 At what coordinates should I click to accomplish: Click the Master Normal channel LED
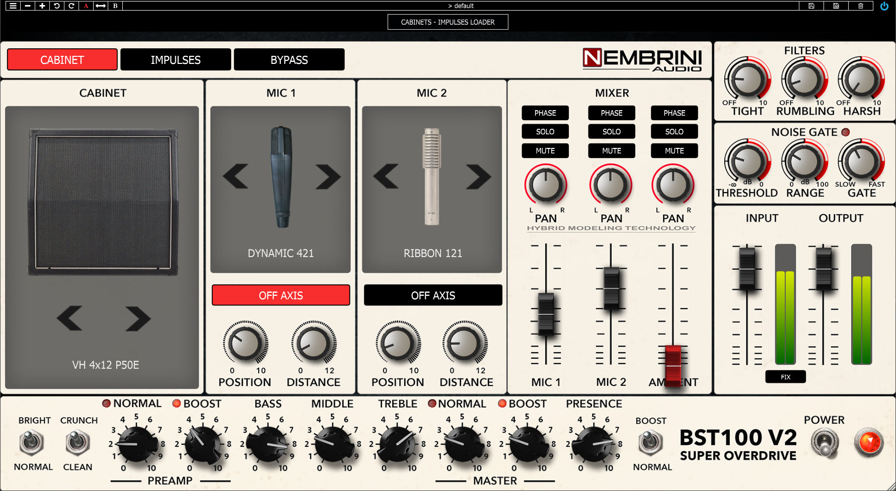tap(432, 403)
